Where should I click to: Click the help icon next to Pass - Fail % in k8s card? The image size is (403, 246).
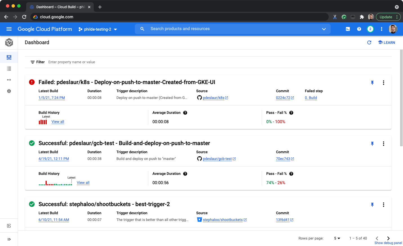[x=291, y=113]
